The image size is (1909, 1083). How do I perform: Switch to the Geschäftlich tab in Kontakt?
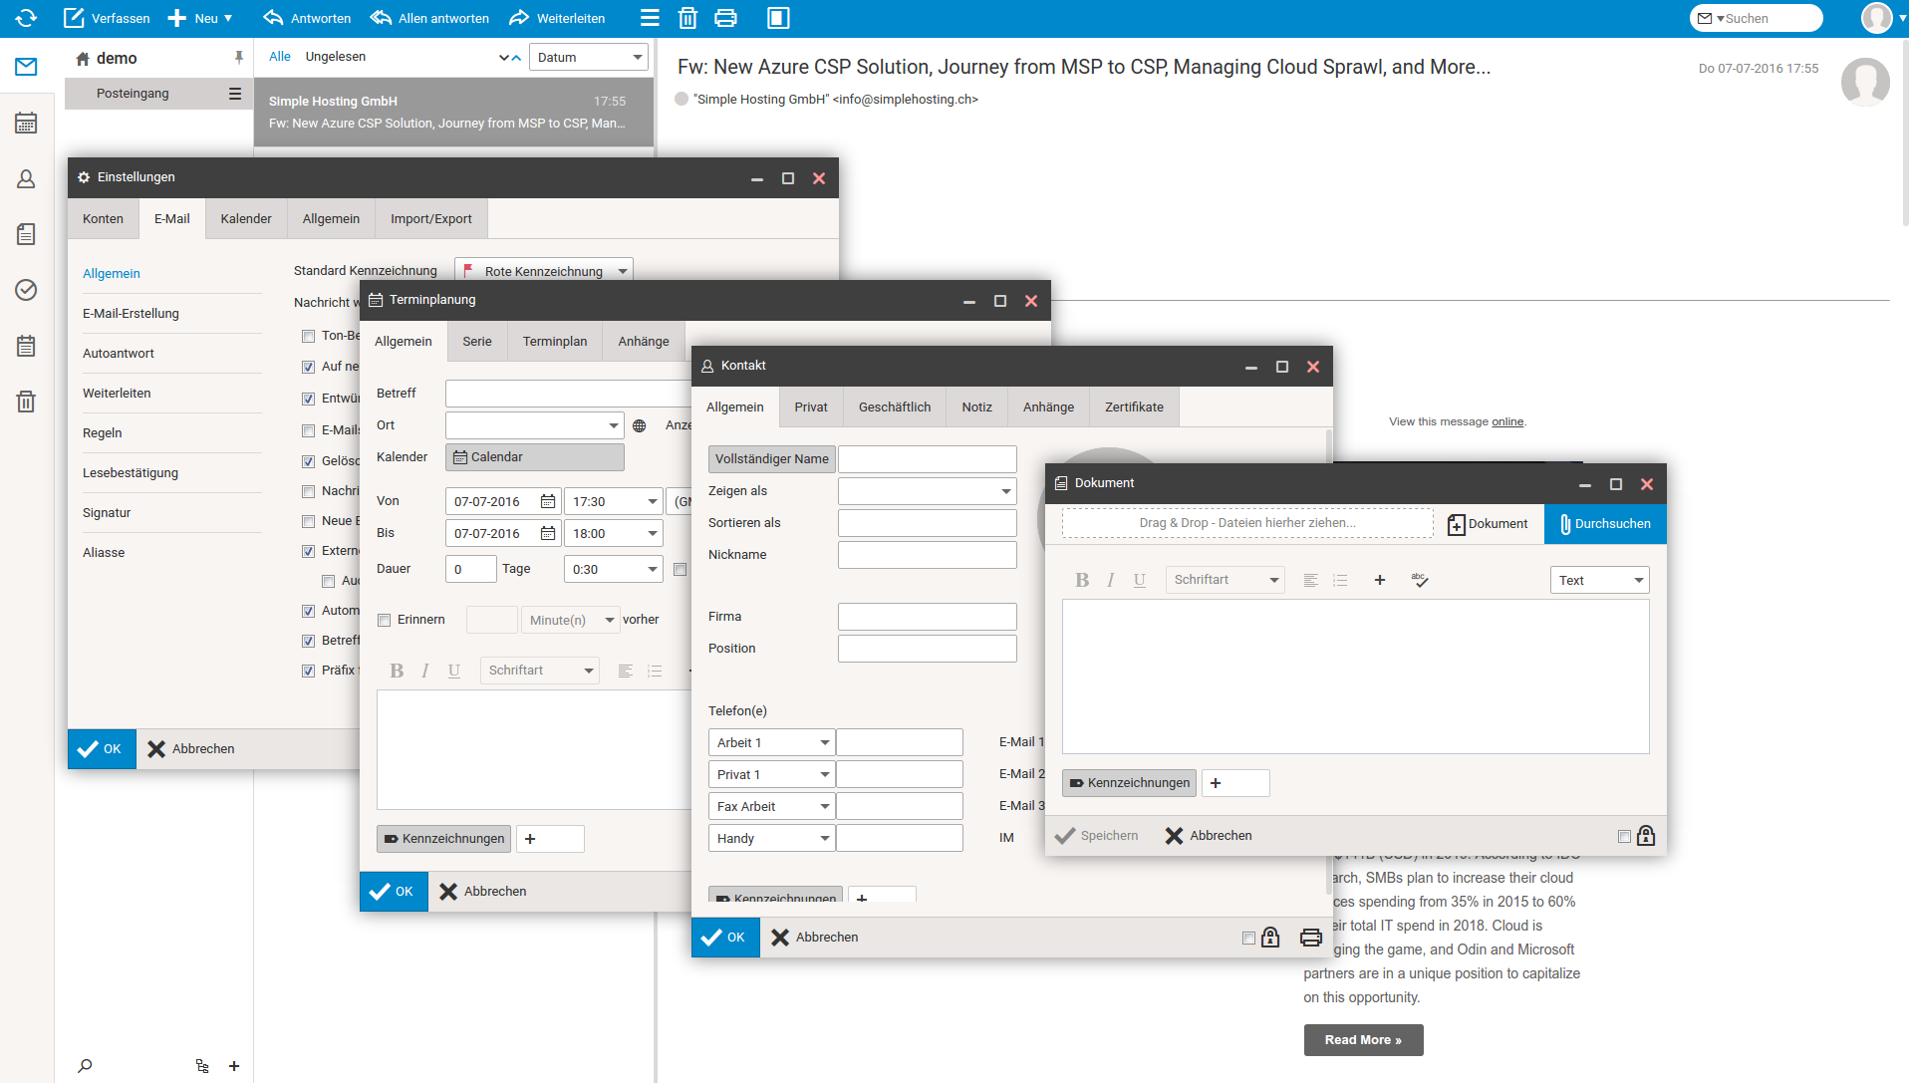(x=894, y=407)
